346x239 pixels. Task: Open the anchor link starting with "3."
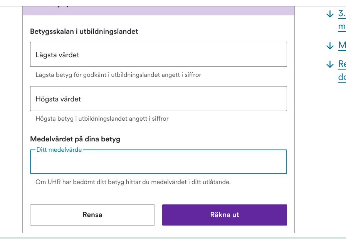342,13
